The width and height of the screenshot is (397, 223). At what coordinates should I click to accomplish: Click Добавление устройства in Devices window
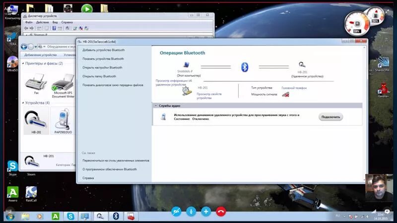tap(40, 55)
